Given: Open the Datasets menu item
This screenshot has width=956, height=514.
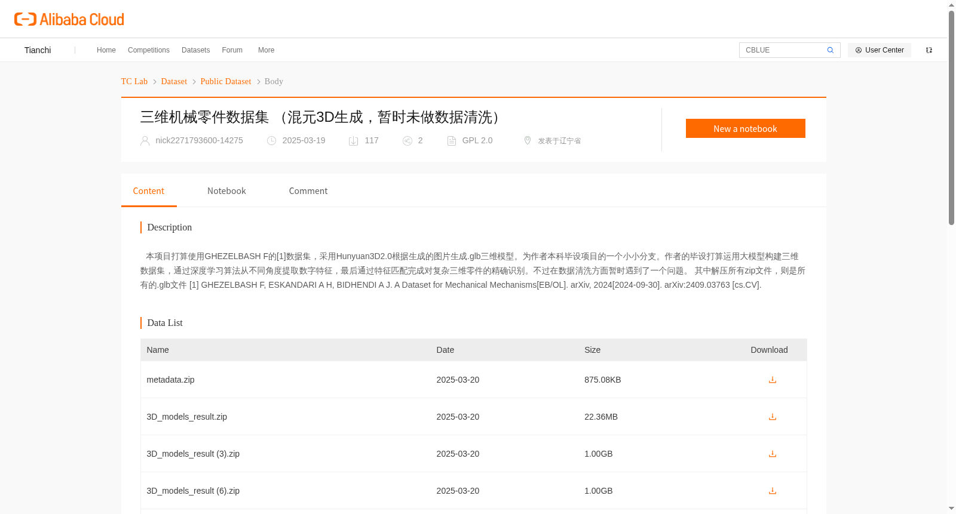Looking at the screenshot, I should pyautogui.click(x=196, y=50).
